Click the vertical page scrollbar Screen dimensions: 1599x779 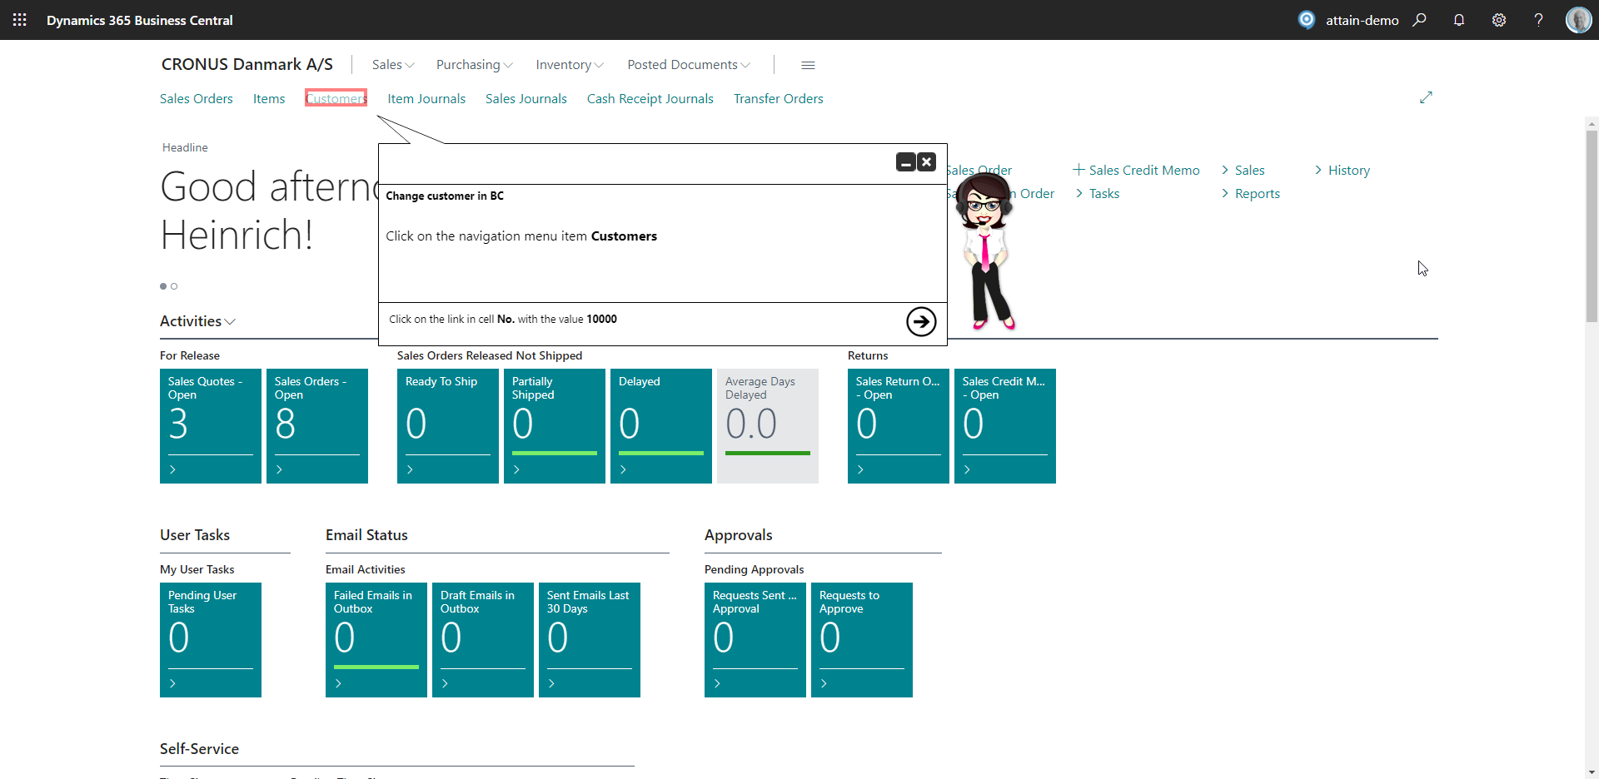click(x=1592, y=226)
